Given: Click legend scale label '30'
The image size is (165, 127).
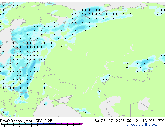Looking at the screenshot, I should (x=56, y=126).
